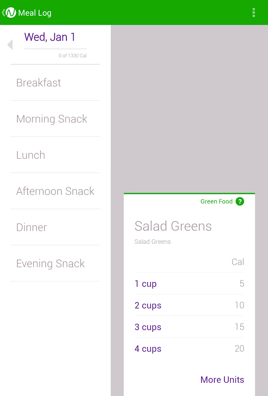Tap the Green Food help question mark
Viewport: 268px width, 396px height.
[x=240, y=202]
